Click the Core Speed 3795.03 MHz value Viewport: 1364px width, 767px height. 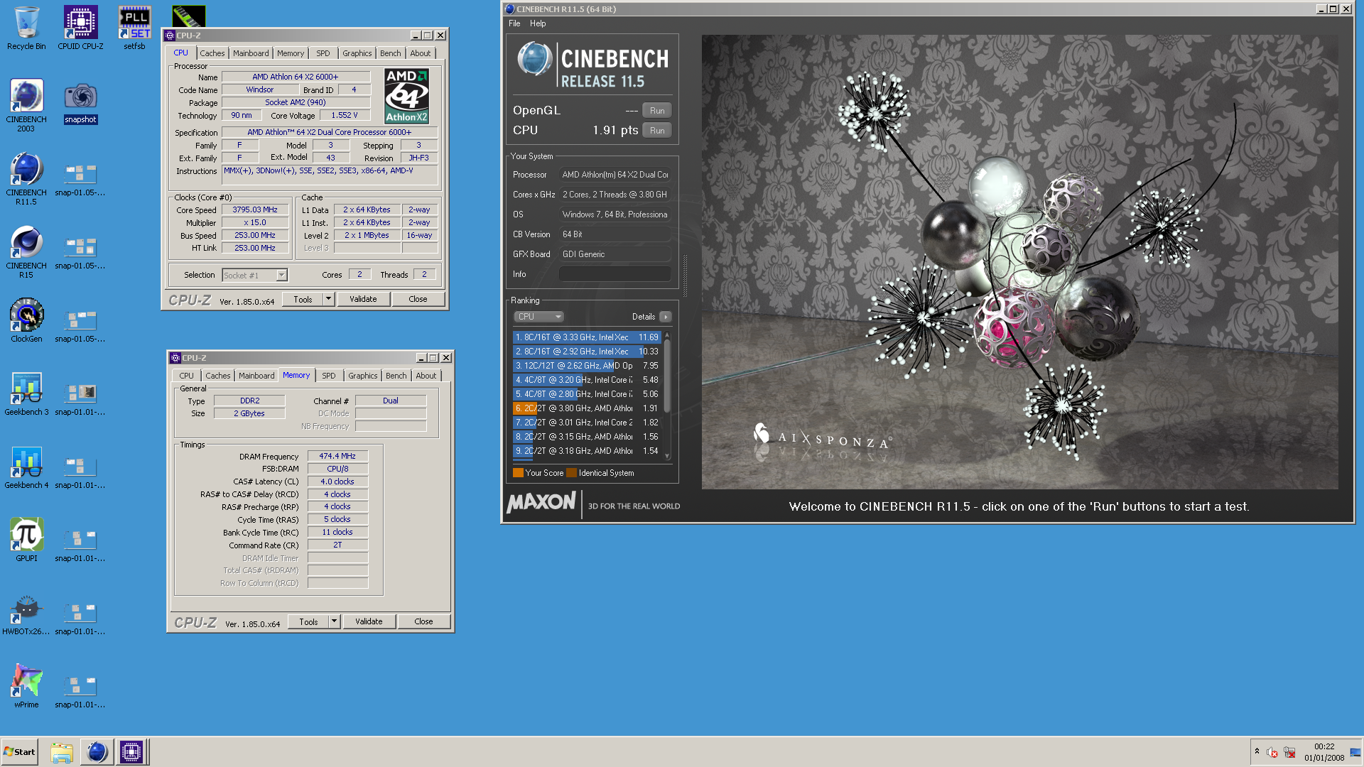click(x=255, y=210)
